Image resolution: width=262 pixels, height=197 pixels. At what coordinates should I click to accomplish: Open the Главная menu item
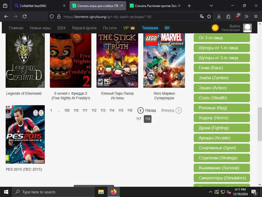[16, 28]
